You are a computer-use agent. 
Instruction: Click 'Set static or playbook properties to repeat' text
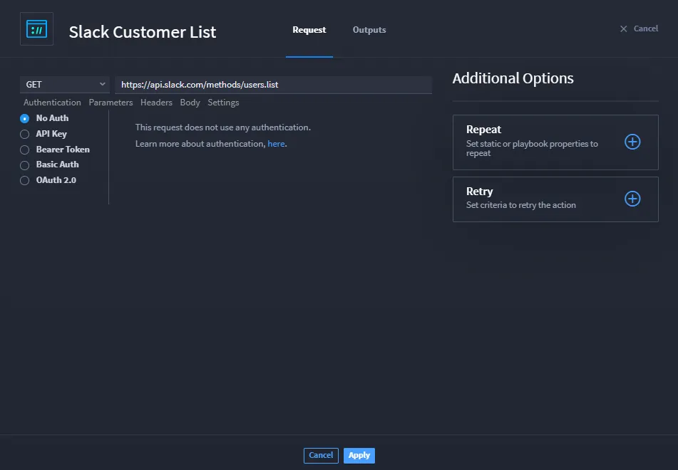532,148
